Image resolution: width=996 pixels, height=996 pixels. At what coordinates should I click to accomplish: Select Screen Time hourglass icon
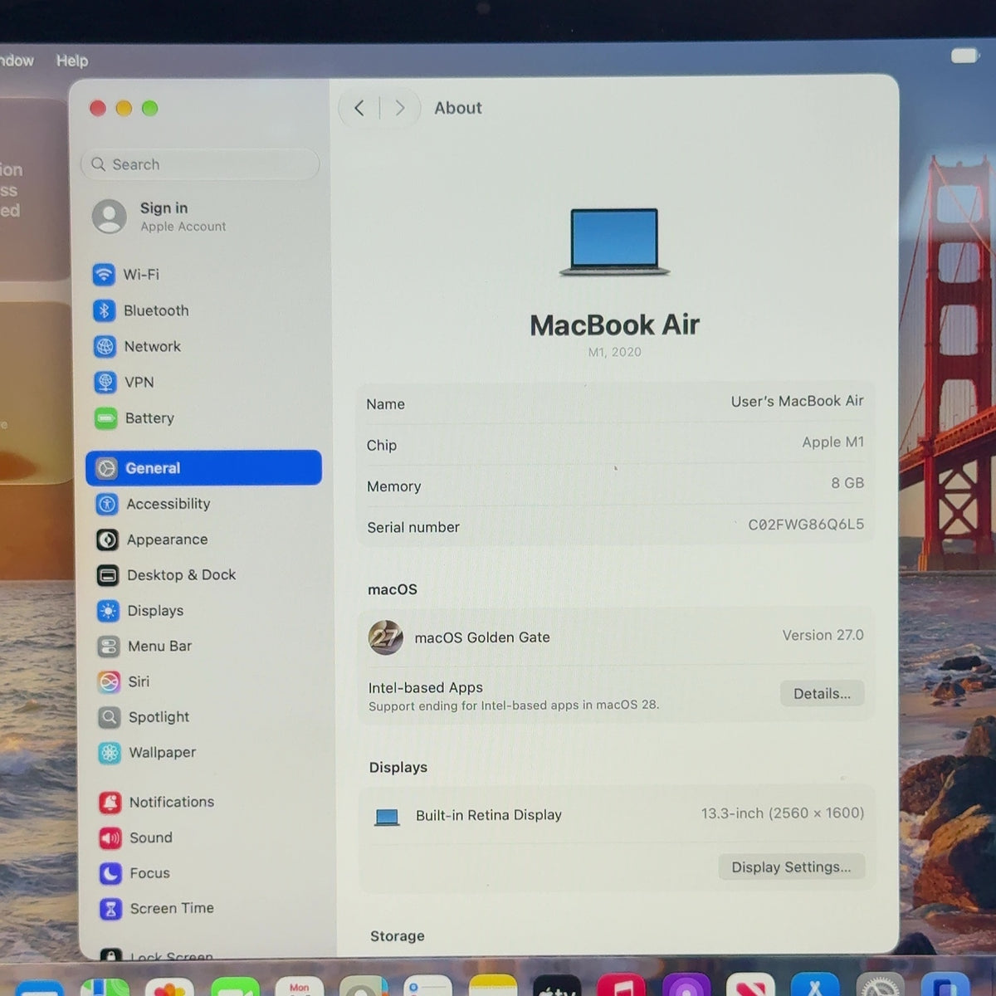(x=111, y=909)
